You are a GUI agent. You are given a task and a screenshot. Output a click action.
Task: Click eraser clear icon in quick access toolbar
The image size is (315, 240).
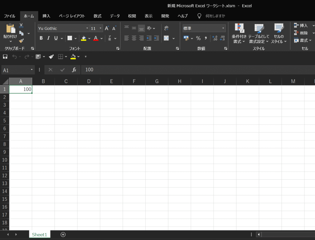coord(51,57)
